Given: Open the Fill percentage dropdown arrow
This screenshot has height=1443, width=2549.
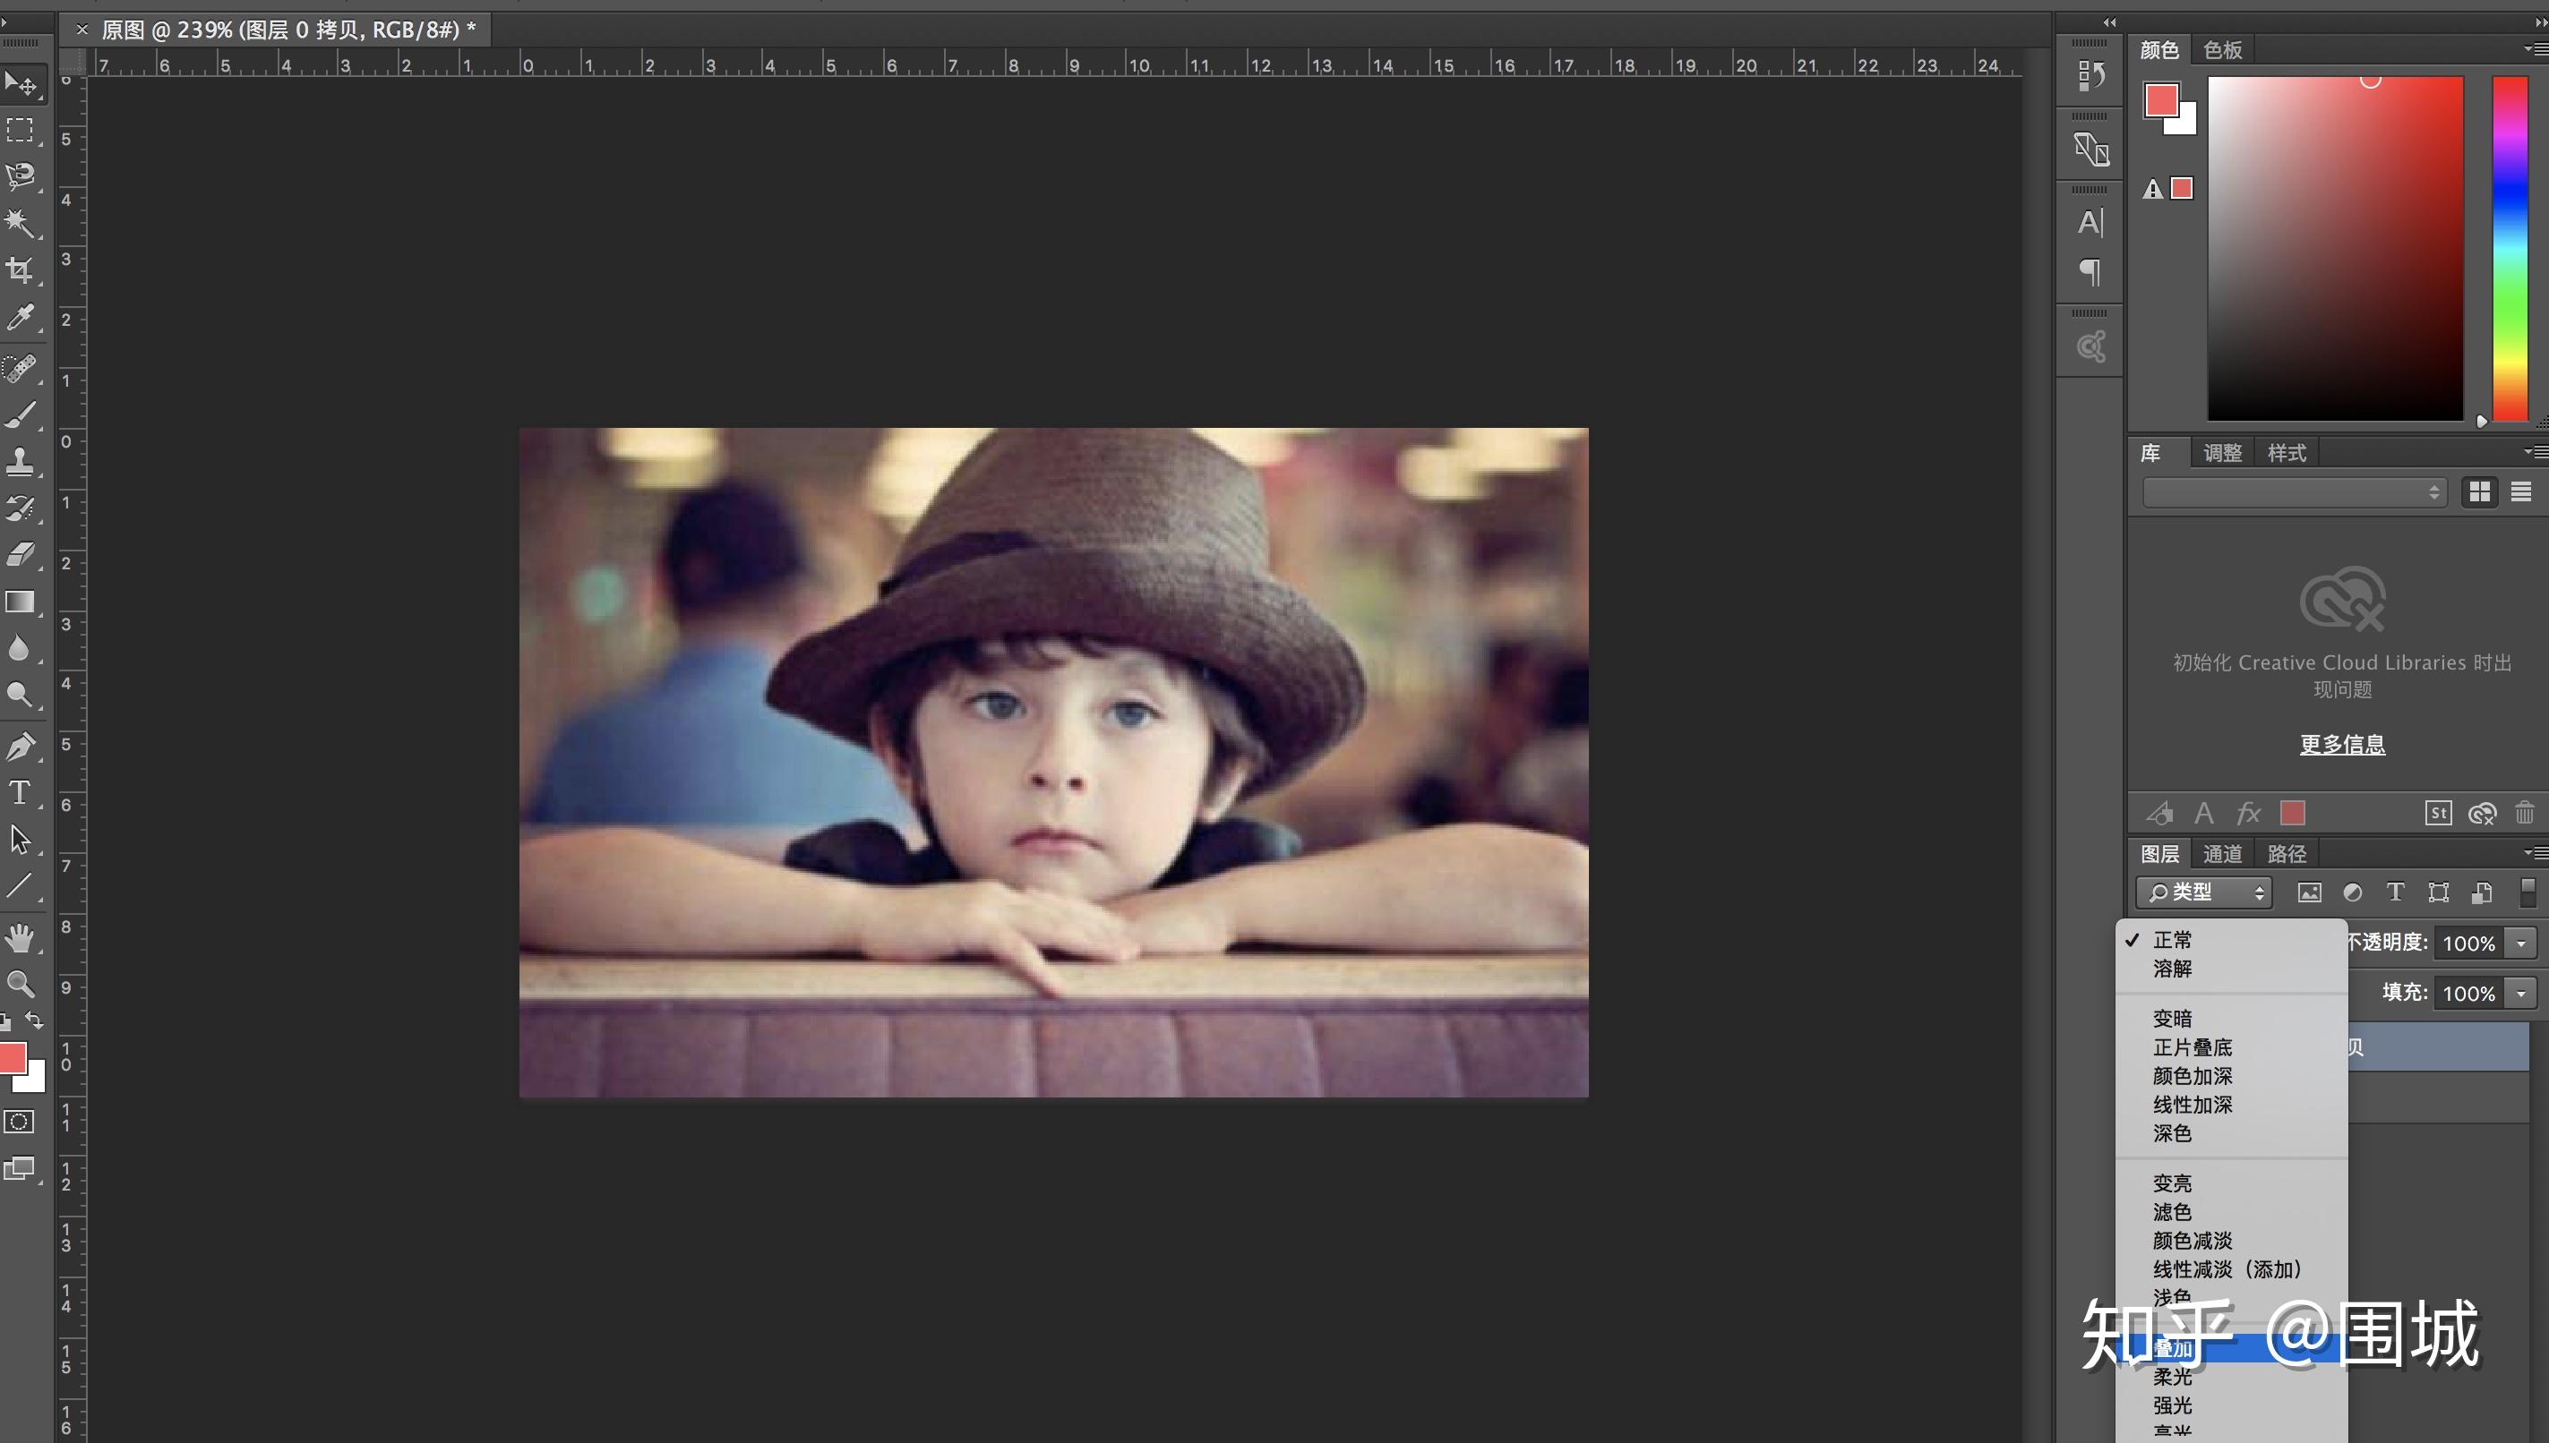Looking at the screenshot, I should tap(2521, 993).
